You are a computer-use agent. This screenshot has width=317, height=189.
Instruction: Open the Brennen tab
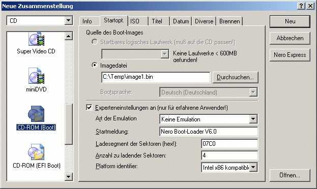point(229,21)
